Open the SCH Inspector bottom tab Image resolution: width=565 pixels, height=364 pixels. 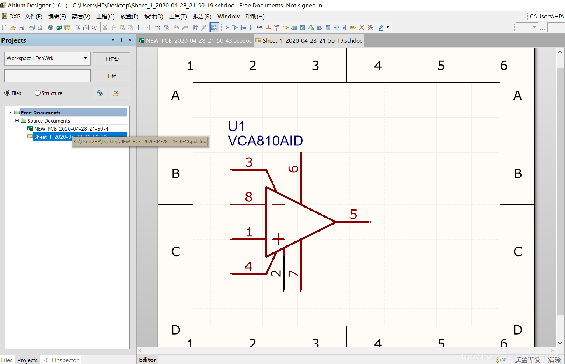point(60,360)
